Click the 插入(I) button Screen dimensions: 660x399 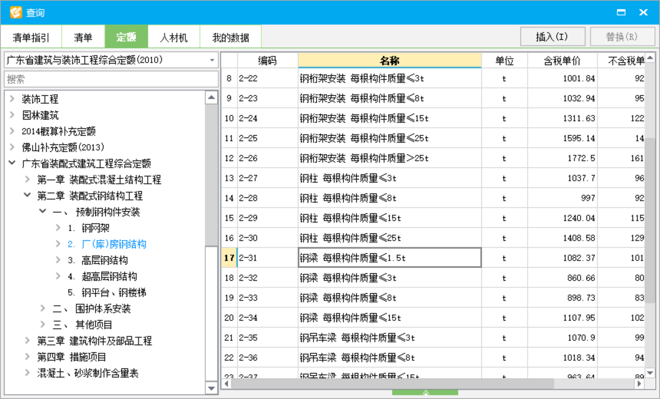553,37
